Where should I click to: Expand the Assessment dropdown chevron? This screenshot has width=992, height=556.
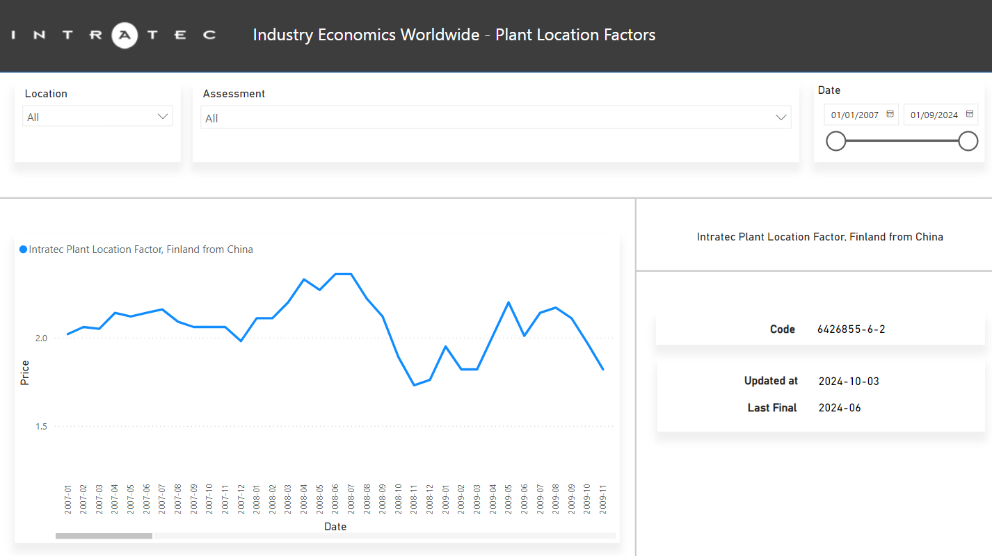pyautogui.click(x=781, y=118)
